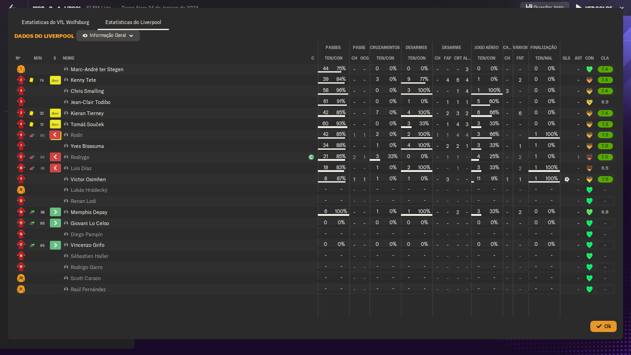Click the condition heart icon for Luis Díaz

point(589,168)
